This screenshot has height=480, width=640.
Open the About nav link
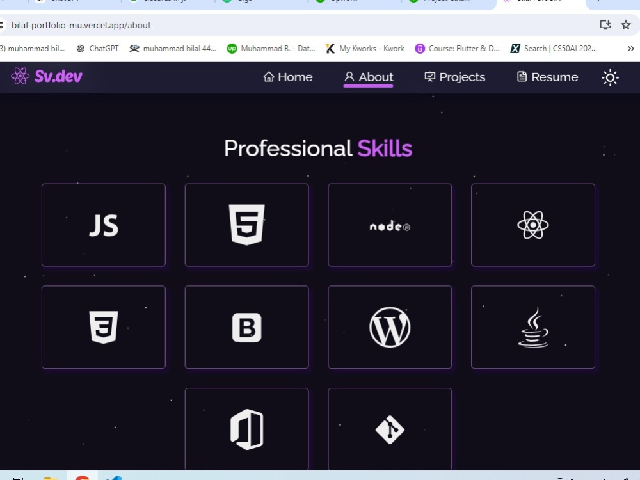[368, 77]
